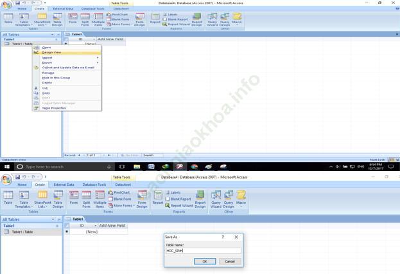Collapse the lower window's navigation pane
Screen dimensions: 400x274
point(59,219)
